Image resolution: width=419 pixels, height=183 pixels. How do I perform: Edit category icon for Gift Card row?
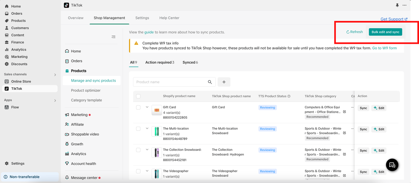(x=344, y=112)
